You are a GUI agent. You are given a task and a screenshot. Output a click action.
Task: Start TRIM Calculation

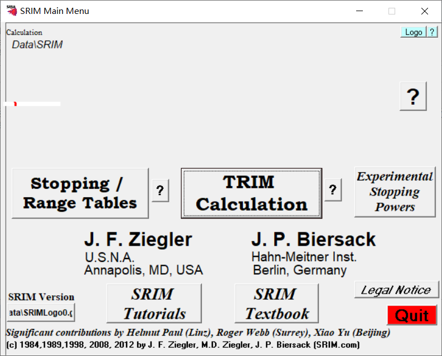(x=251, y=193)
